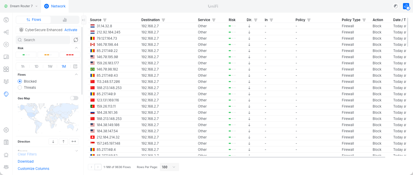
Task: Open the In column filter icon
Action: click(271, 20)
